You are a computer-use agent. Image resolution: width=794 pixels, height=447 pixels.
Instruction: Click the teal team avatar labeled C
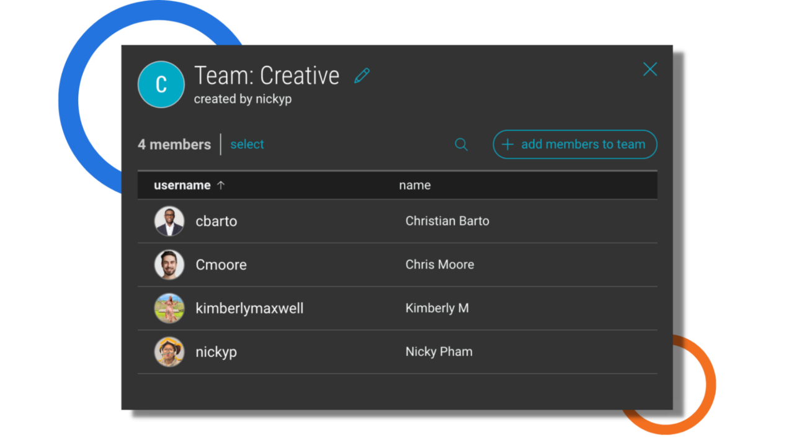(x=161, y=84)
